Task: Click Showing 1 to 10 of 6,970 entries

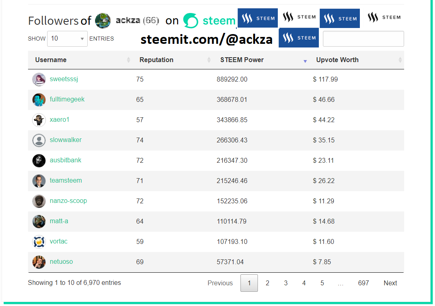Action: (74, 283)
